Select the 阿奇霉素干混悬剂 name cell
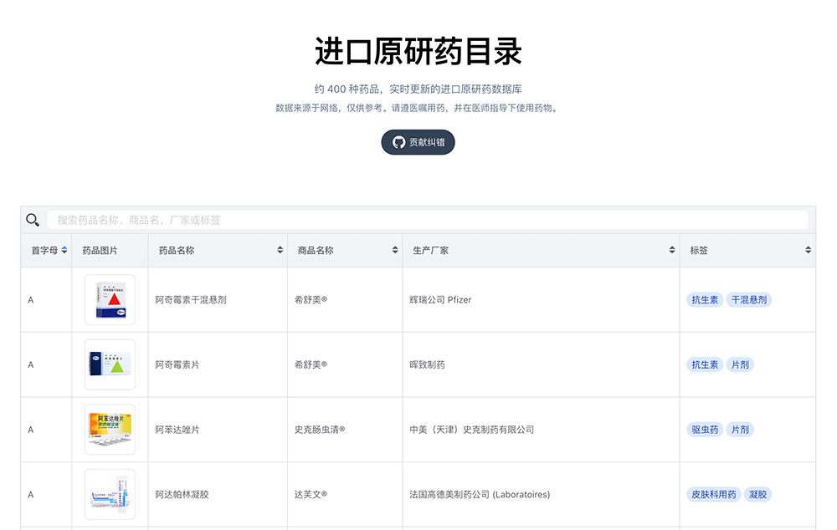 click(218, 299)
